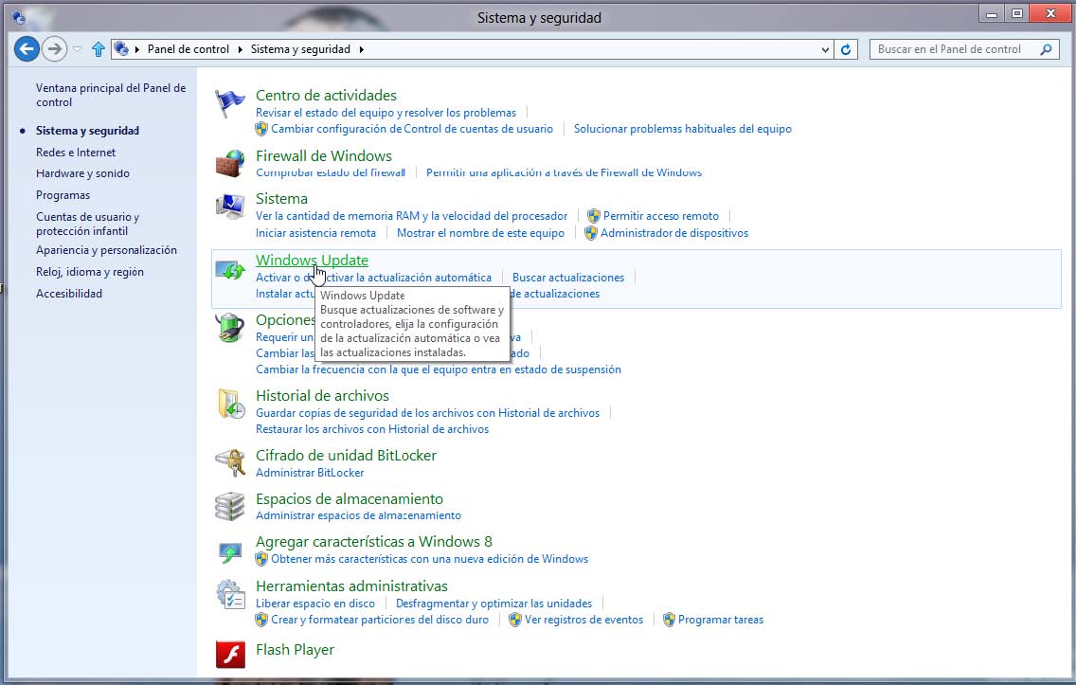Click the Administrador de dispositivos link

click(673, 233)
